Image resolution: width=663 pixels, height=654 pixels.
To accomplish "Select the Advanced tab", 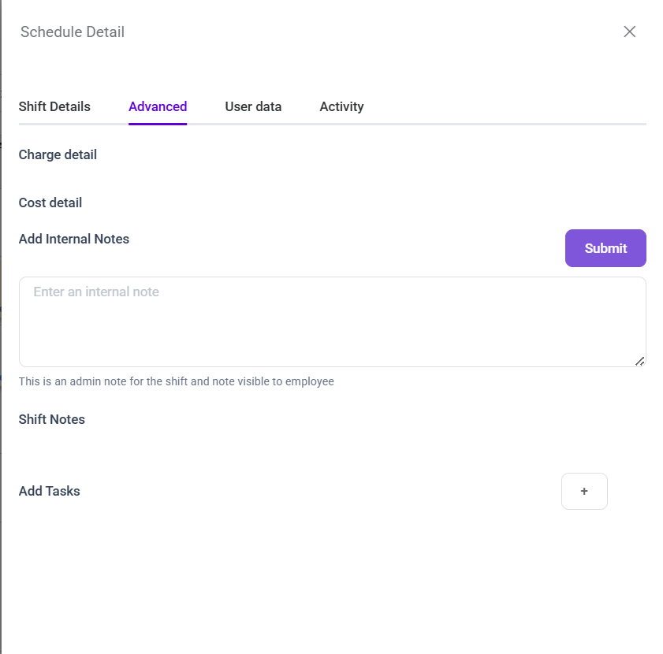I will coord(158,106).
